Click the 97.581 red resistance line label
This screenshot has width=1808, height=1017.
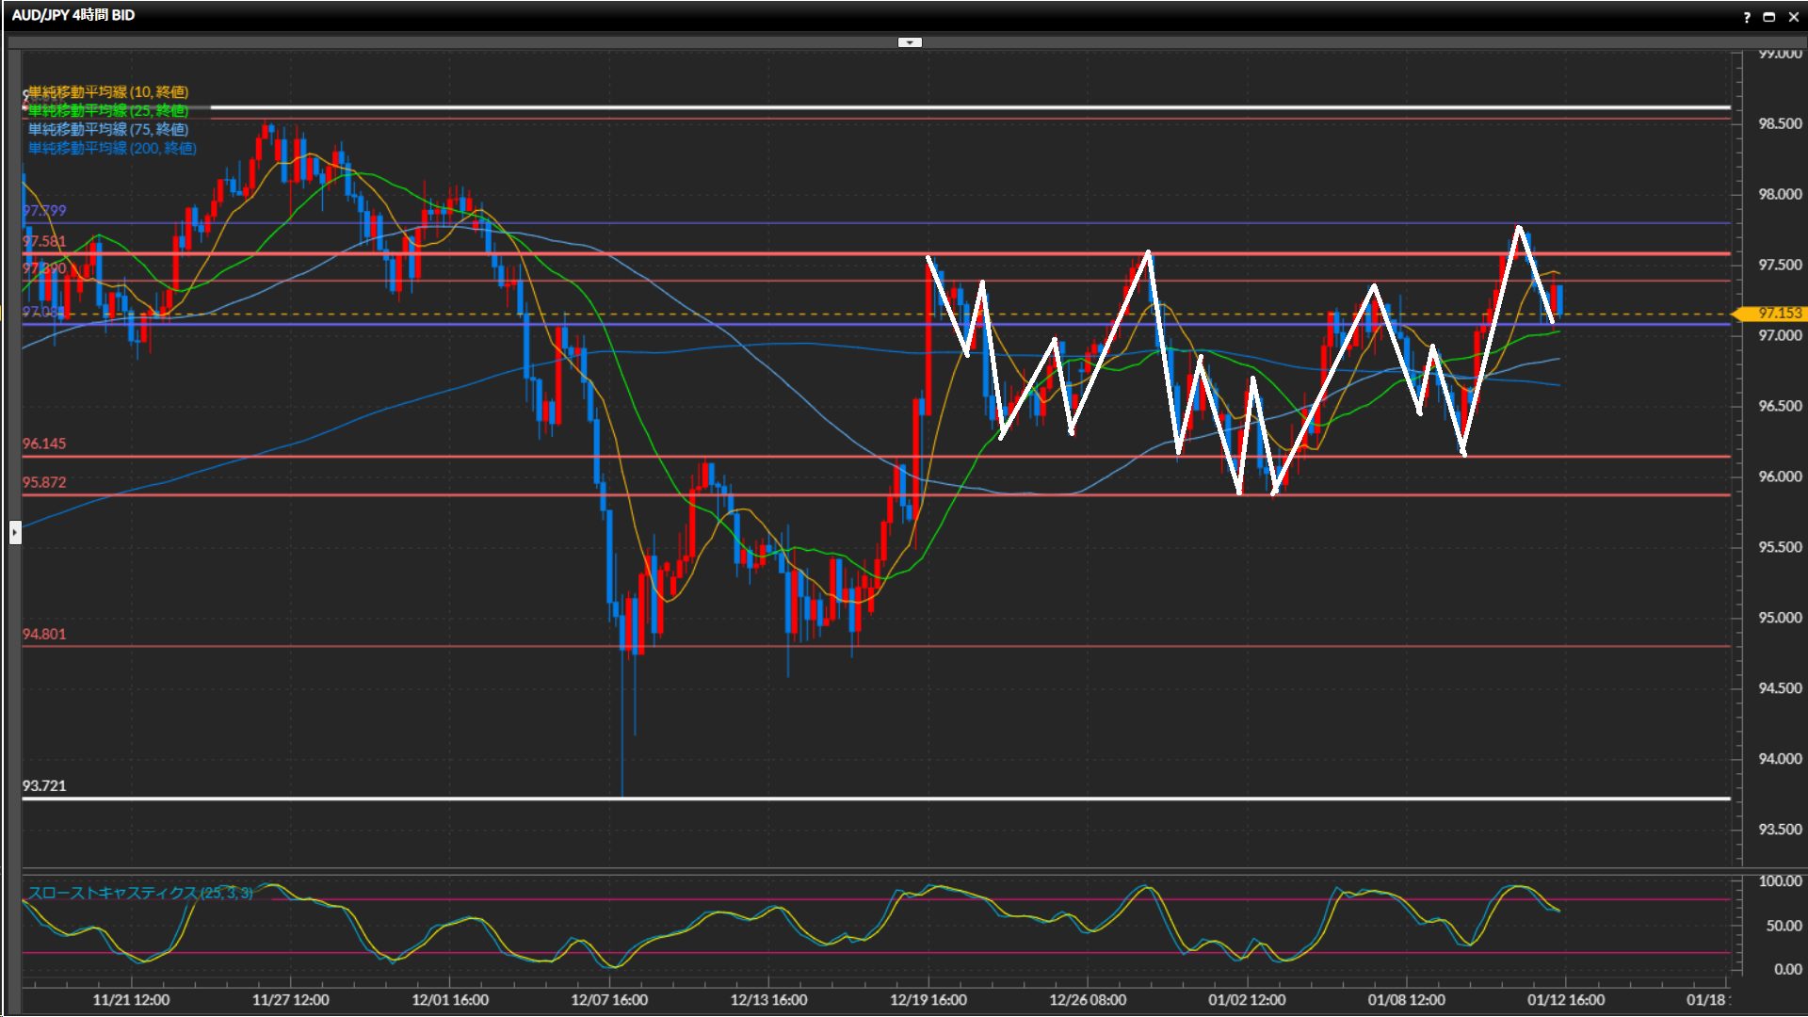[44, 242]
